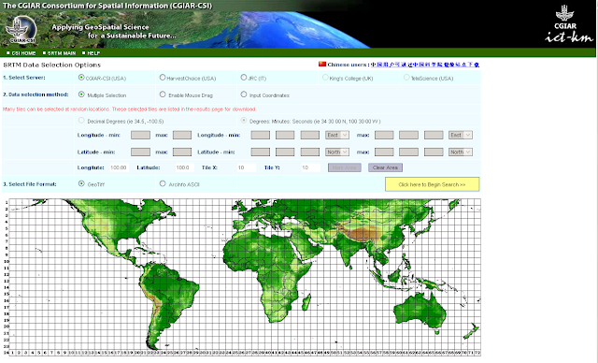
Task: Select the CGIAR-CSI (USA) server
Action: tap(81, 78)
